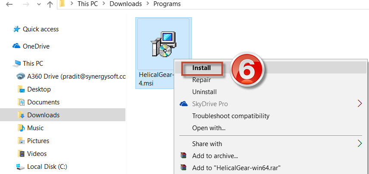Select Add to "HelicalGear-win64.rar" option
The image size is (369, 174).
click(x=236, y=168)
